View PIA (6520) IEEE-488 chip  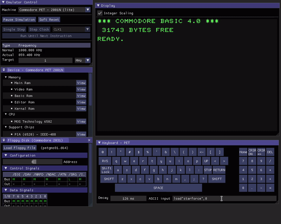81,134
